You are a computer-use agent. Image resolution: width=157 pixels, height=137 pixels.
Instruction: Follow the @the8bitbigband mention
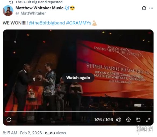pyautogui.click(x=47, y=23)
